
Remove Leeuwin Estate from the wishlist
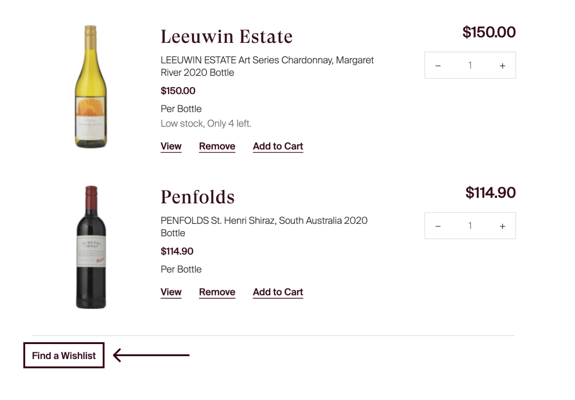coord(217,146)
